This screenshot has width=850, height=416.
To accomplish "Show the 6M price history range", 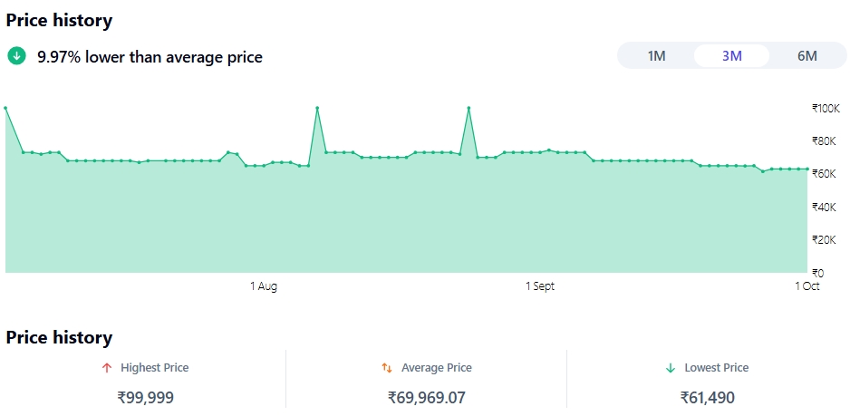I will tap(807, 56).
